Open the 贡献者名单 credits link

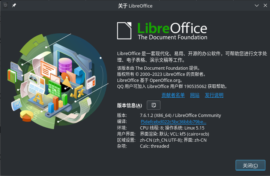pyautogui.click(x=173, y=95)
